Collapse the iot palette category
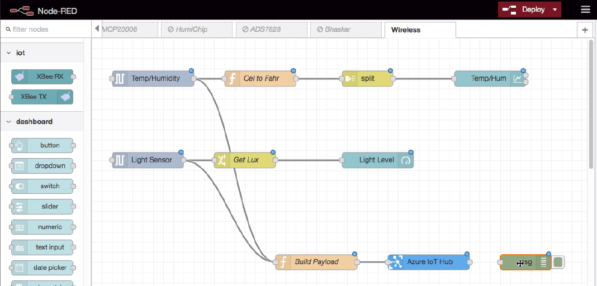The width and height of the screenshot is (597, 286). (9, 53)
